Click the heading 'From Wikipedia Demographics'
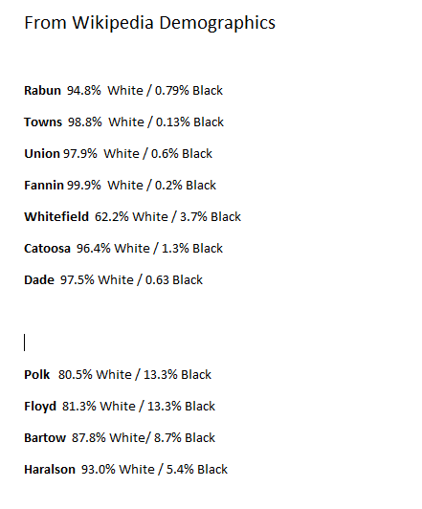Screen dimensions: 422x509 tap(149, 23)
